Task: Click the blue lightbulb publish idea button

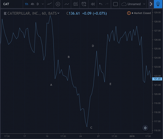Action: click(158, 4)
